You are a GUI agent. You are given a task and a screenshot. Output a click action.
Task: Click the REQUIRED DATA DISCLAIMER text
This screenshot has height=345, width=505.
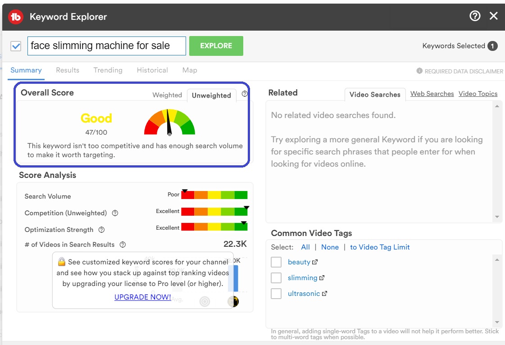[464, 71]
